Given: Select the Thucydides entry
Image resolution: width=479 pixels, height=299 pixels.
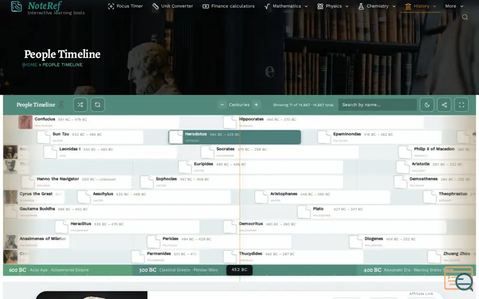Looking at the screenshot, I should tap(293, 257).
